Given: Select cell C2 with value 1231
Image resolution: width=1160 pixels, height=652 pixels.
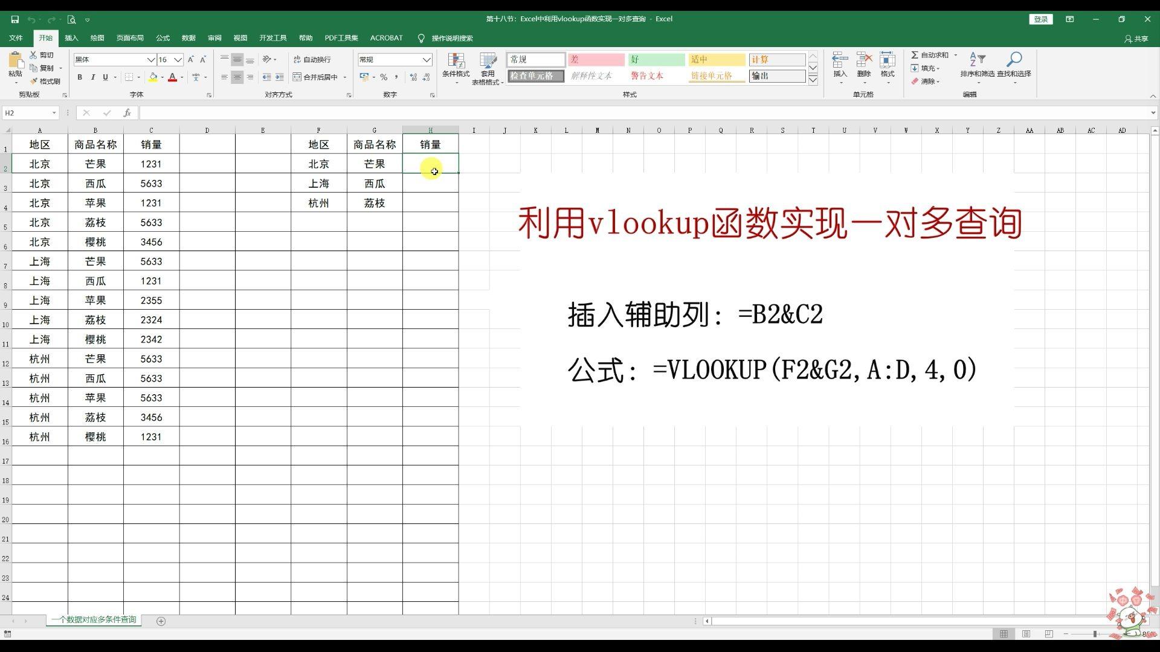Looking at the screenshot, I should coord(151,164).
